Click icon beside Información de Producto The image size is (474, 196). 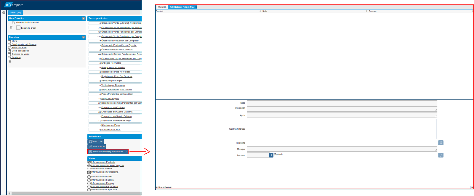pos(89,162)
